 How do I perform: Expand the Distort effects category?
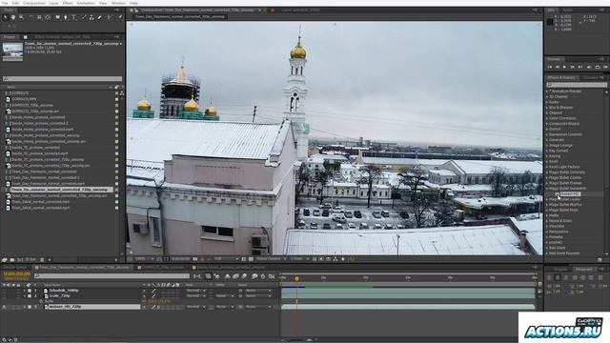547,129
